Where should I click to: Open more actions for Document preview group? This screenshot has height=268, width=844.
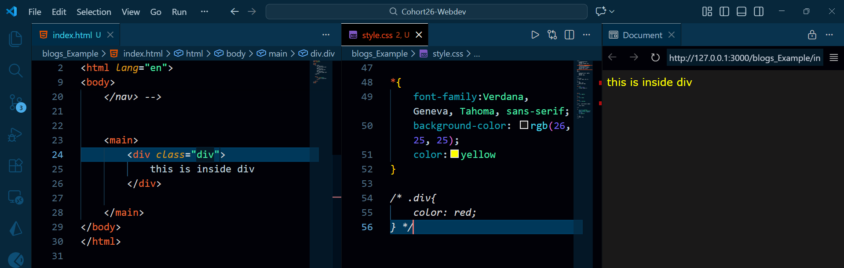829,35
